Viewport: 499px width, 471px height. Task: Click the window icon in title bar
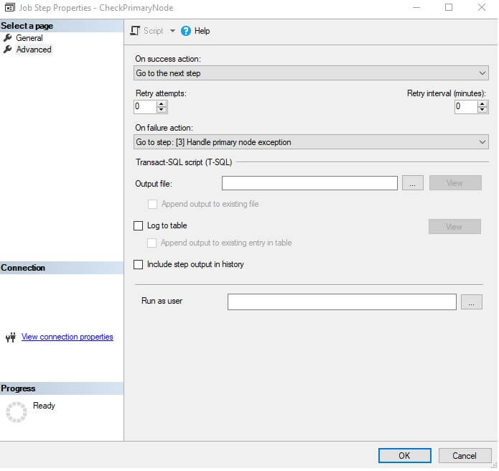pyautogui.click(x=9, y=8)
